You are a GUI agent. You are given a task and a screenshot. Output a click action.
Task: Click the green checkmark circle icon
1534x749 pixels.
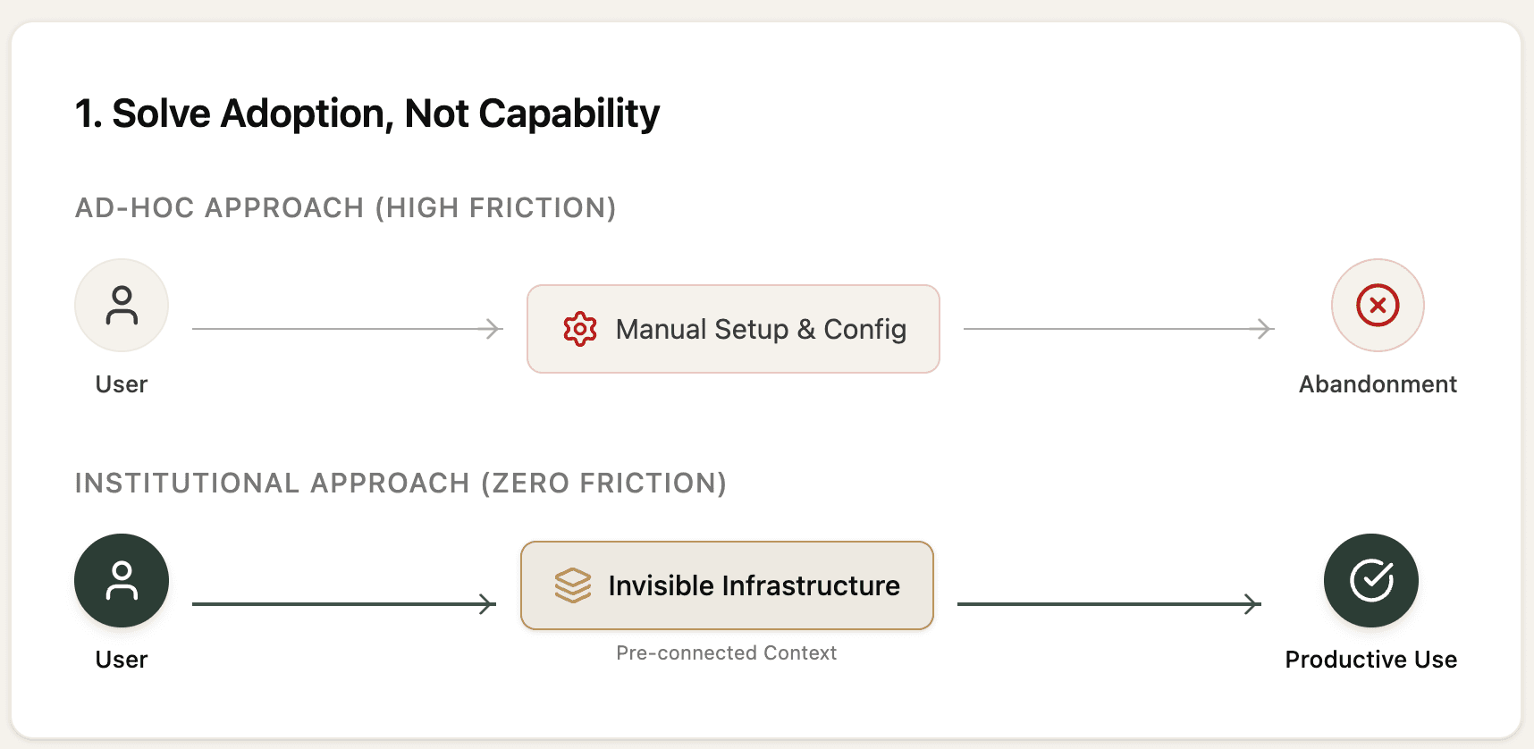tap(1371, 580)
